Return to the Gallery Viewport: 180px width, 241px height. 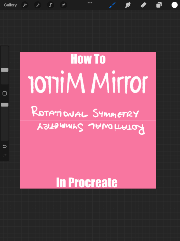pos(10,5)
